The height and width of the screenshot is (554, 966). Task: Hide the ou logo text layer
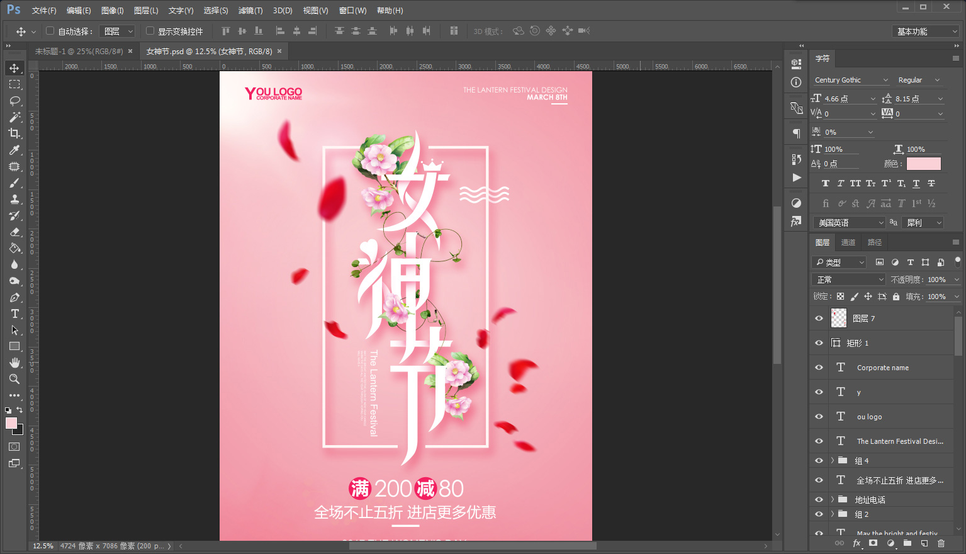click(x=819, y=417)
